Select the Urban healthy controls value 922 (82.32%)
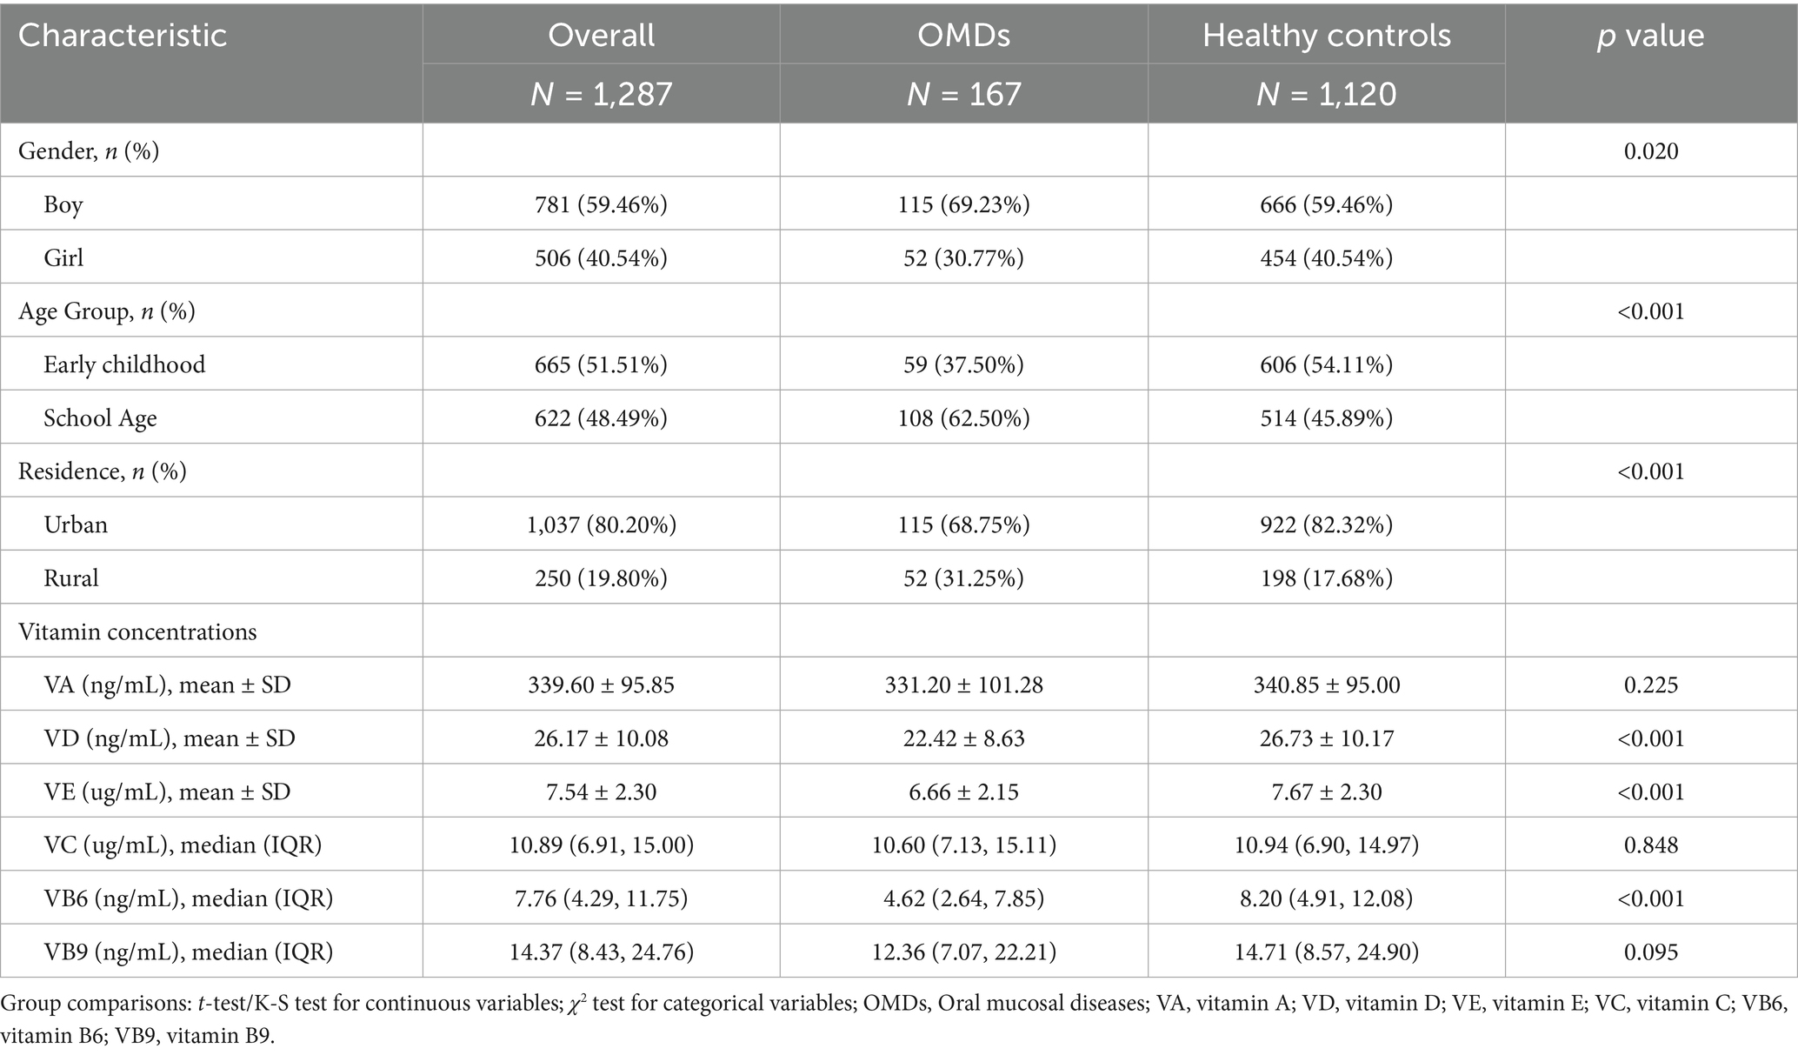The width and height of the screenshot is (1798, 1055). click(x=1326, y=524)
